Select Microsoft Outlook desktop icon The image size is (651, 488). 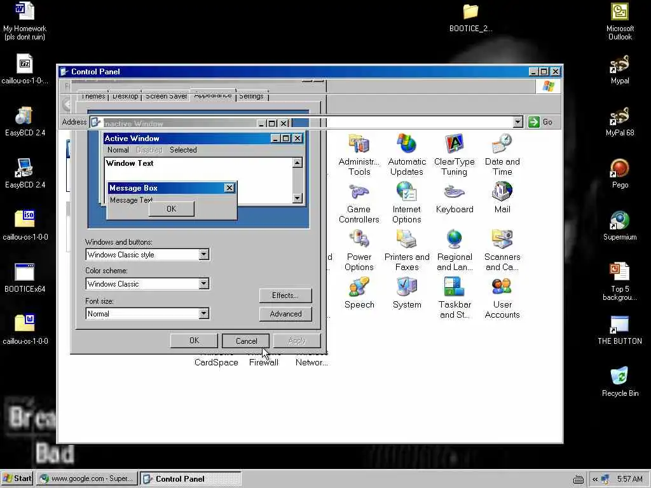coord(619,21)
